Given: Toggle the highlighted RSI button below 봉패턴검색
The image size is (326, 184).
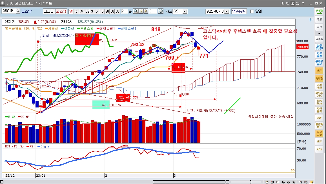Looking at the screenshot, I should pyautogui.click(x=319, y=71).
